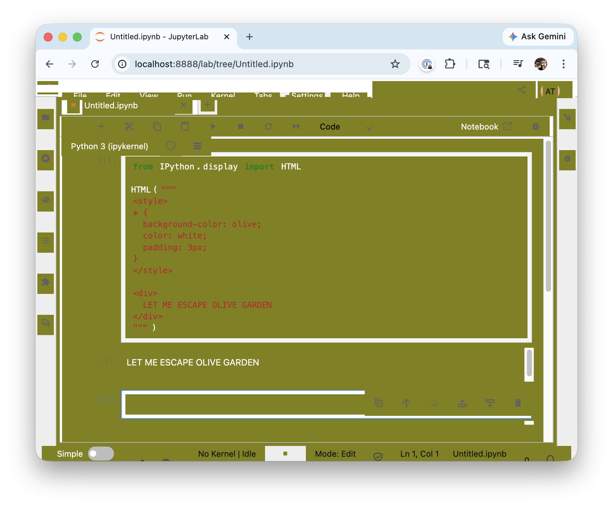Delete the active cell with trash icon

tap(518, 403)
